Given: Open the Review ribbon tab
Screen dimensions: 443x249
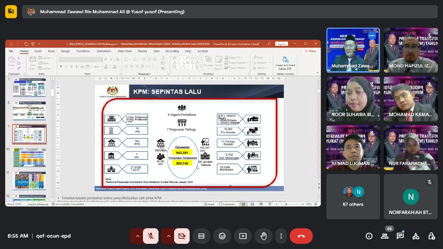Looking at the screenshot, I should tap(143, 51).
